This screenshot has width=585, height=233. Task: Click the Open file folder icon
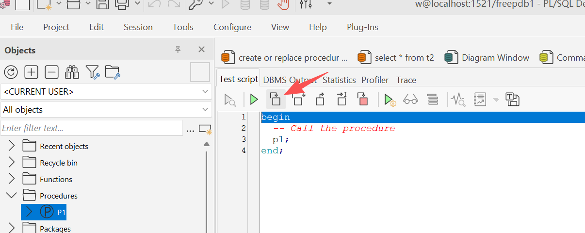[x=74, y=5]
